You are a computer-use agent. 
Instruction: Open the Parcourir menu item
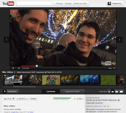point(59,4)
